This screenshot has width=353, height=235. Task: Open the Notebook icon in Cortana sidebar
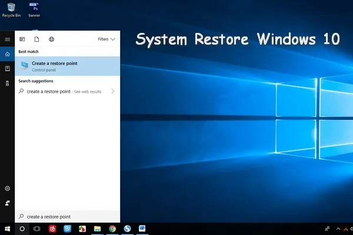[x=7, y=69]
